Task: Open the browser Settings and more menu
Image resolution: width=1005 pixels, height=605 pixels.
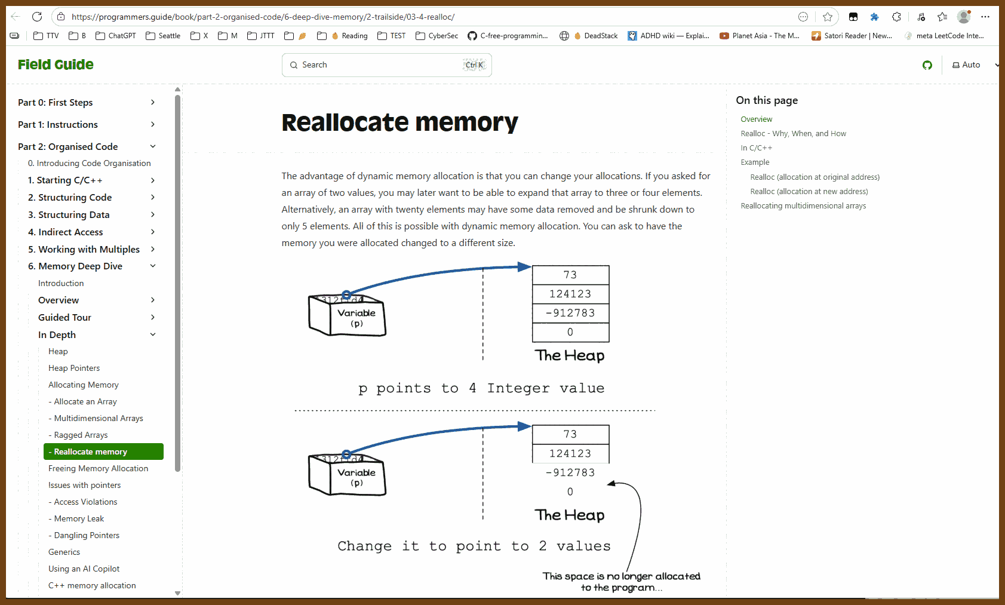Action: click(985, 17)
